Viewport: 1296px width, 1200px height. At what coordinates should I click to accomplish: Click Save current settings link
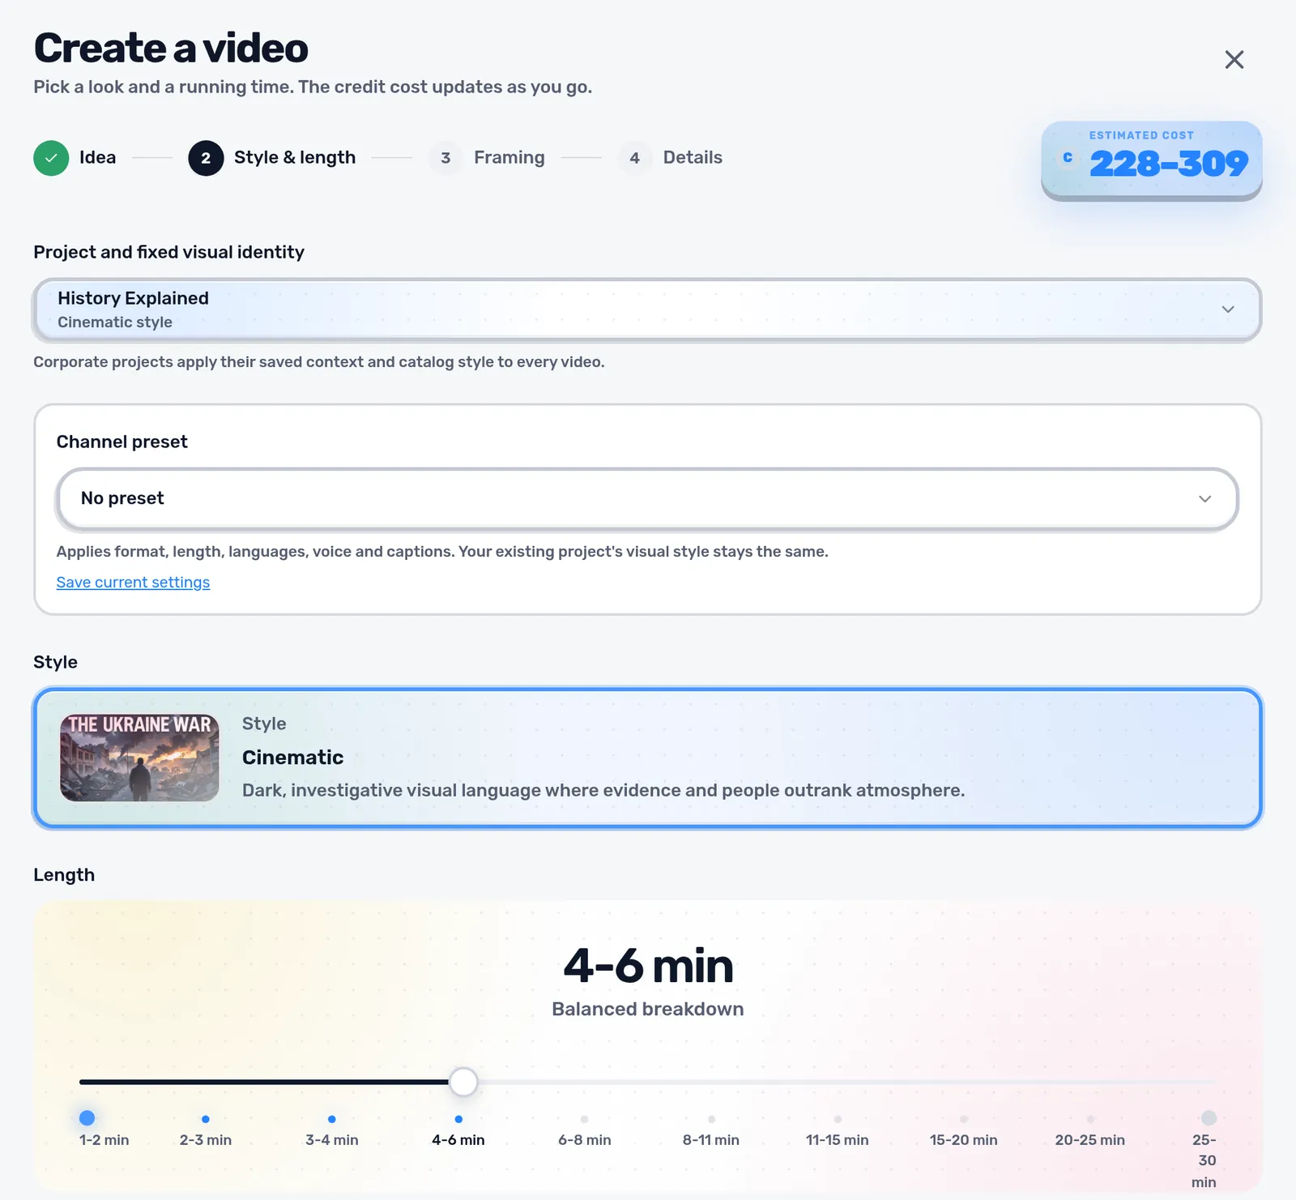[x=133, y=583]
